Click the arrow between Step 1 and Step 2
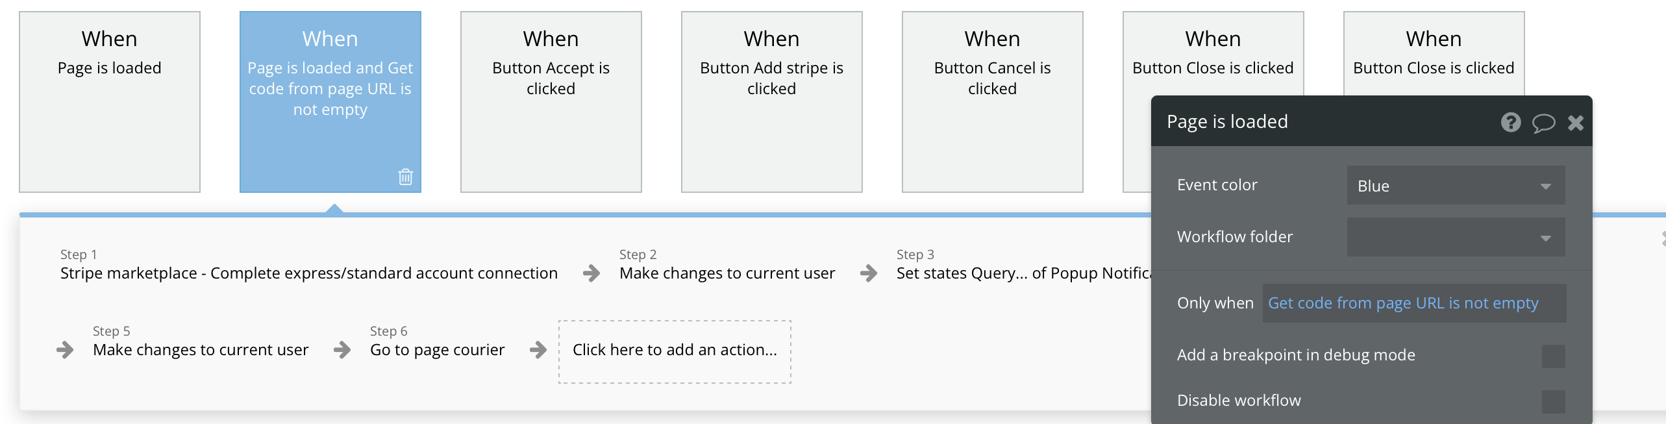The image size is (1666, 424). [591, 273]
